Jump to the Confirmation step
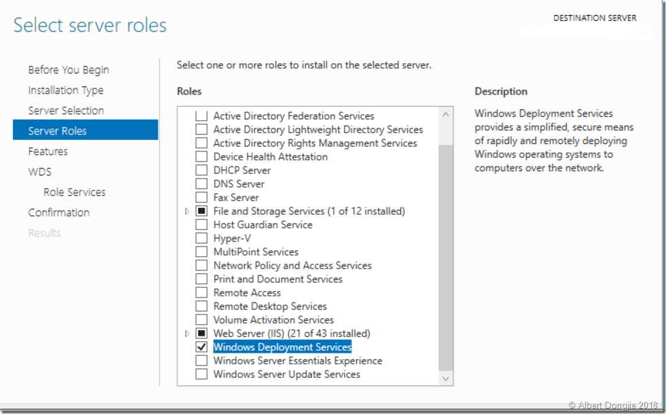Viewport: 666px width, 414px height. tap(59, 213)
